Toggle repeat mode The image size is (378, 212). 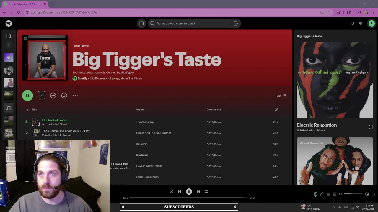[206, 191]
